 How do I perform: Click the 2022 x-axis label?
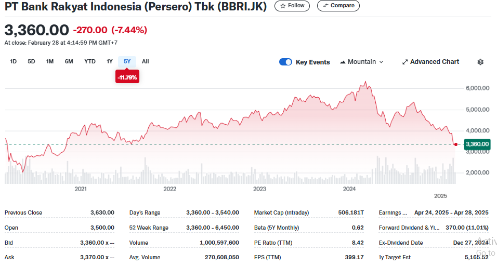click(170, 189)
